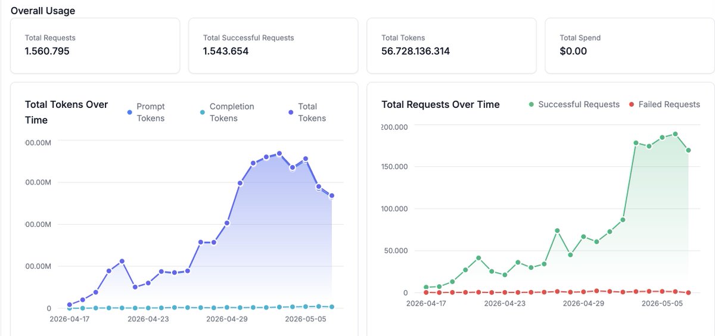Screen dimensions: 715x336
Task: Click the peak total tokens data point
Action: (x=279, y=153)
